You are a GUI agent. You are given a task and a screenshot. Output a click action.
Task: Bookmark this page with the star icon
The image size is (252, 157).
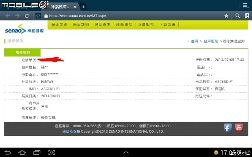[226, 16]
